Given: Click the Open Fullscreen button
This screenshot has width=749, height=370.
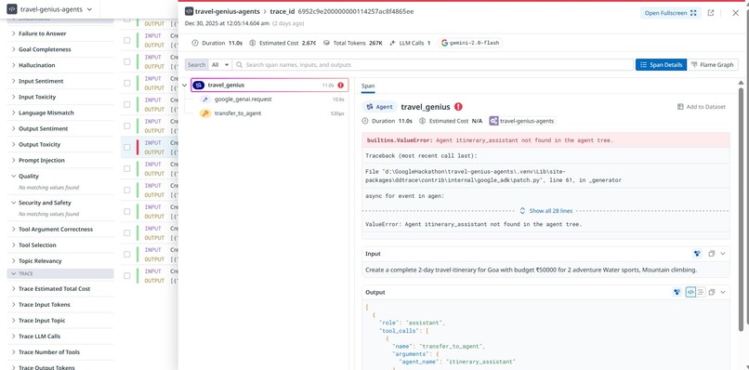Looking at the screenshot, I should 670,13.
